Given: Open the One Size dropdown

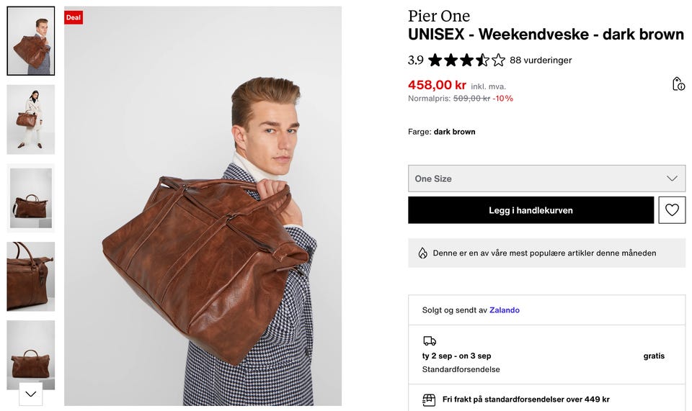Looking at the screenshot, I should pos(546,179).
